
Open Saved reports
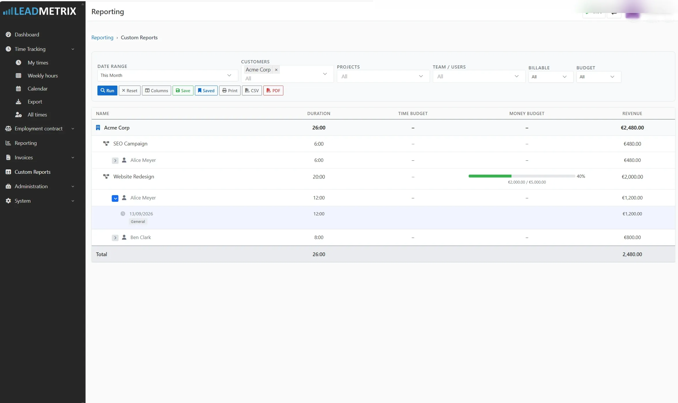click(x=206, y=90)
